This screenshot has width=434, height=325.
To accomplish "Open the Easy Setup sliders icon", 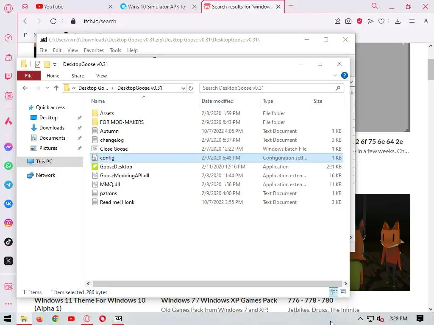I will click(412, 21).
